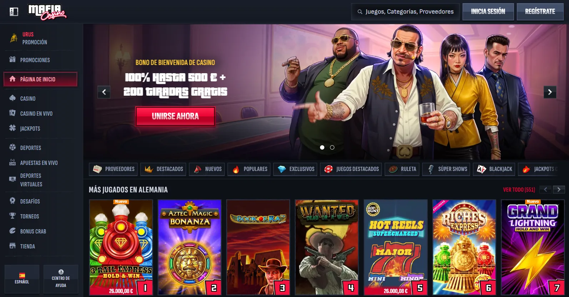This screenshot has height=297, width=569.
Task: Select the Juegos Destacados category tab
Action: point(351,169)
